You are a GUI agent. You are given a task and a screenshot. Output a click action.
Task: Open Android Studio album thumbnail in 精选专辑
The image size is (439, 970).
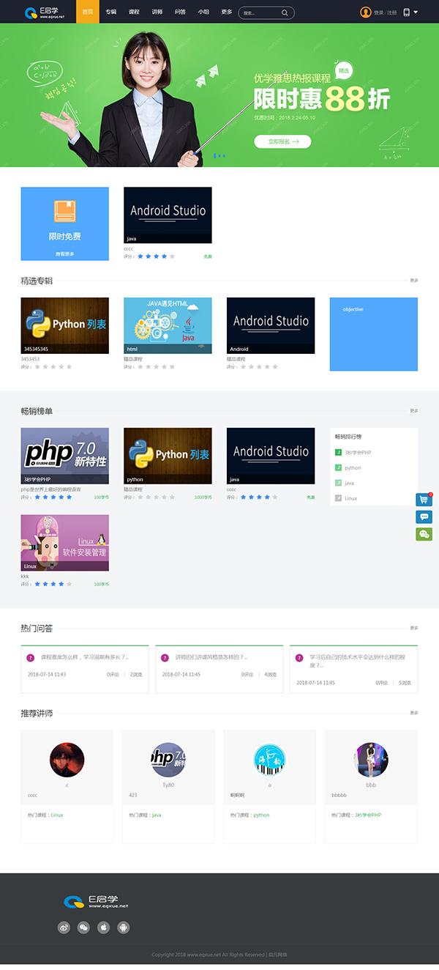[x=271, y=325]
